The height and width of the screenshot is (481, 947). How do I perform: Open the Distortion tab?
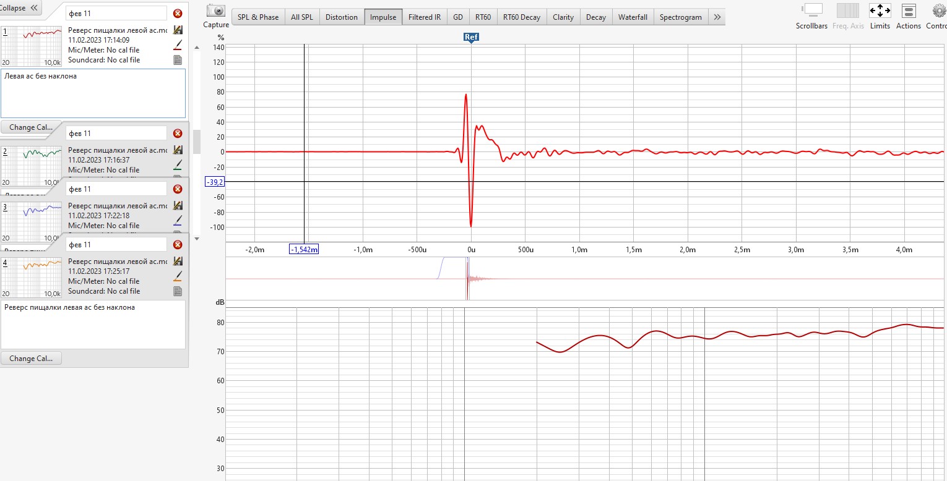click(x=342, y=17)
